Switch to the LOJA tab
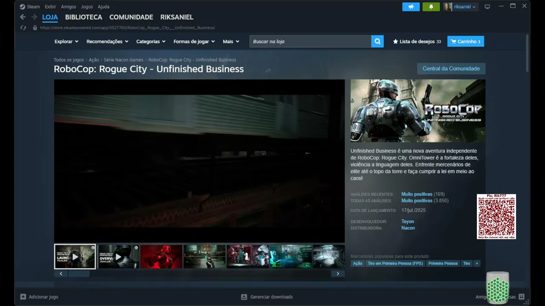This screenshot has width=545, height=306. 50,17
